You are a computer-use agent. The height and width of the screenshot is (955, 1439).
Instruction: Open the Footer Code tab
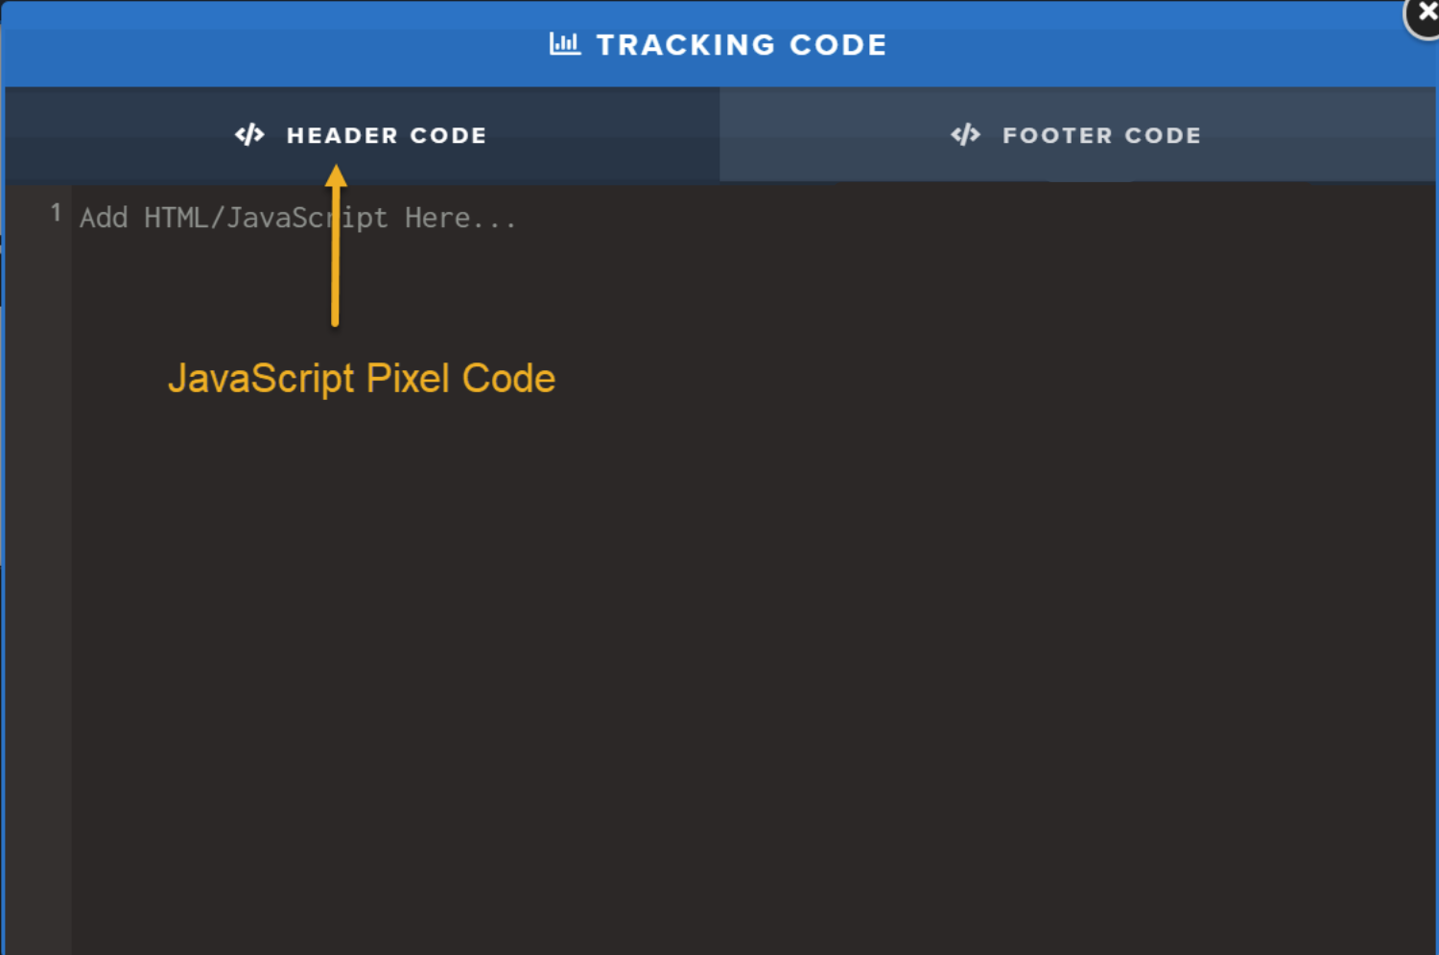click(1076, 135)
